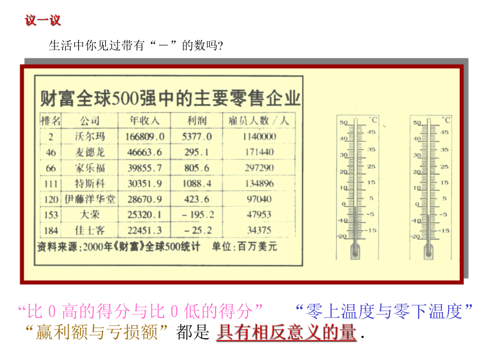This screenshot has height=363, width=484.
Task: Select the employee count "97040"
Action: point(259,199)
